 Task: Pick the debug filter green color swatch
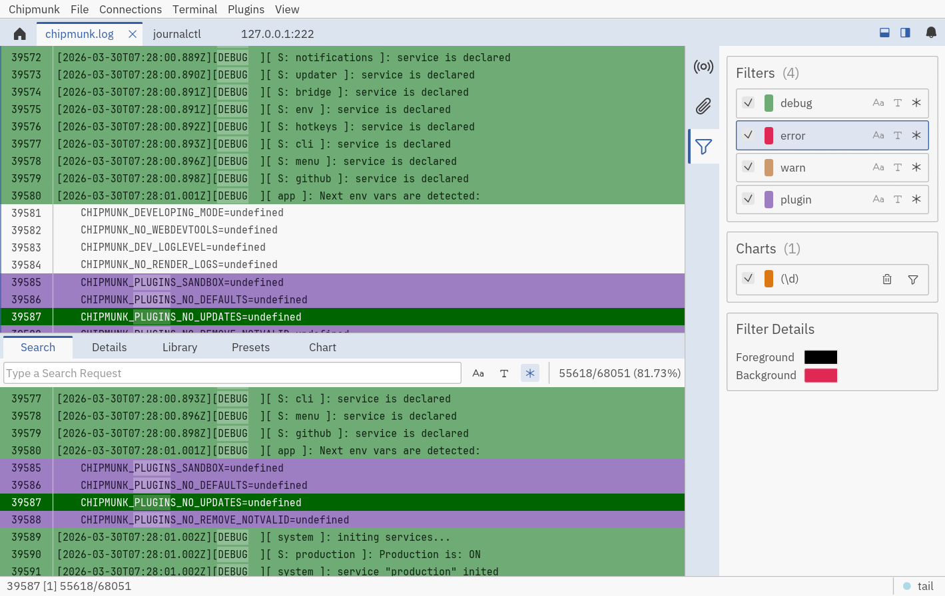[769, 103]
